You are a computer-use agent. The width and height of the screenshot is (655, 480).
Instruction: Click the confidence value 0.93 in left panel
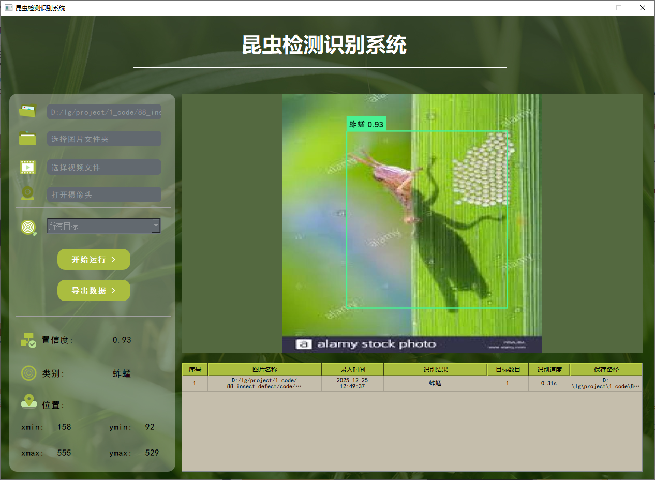[x=122, y=340]
